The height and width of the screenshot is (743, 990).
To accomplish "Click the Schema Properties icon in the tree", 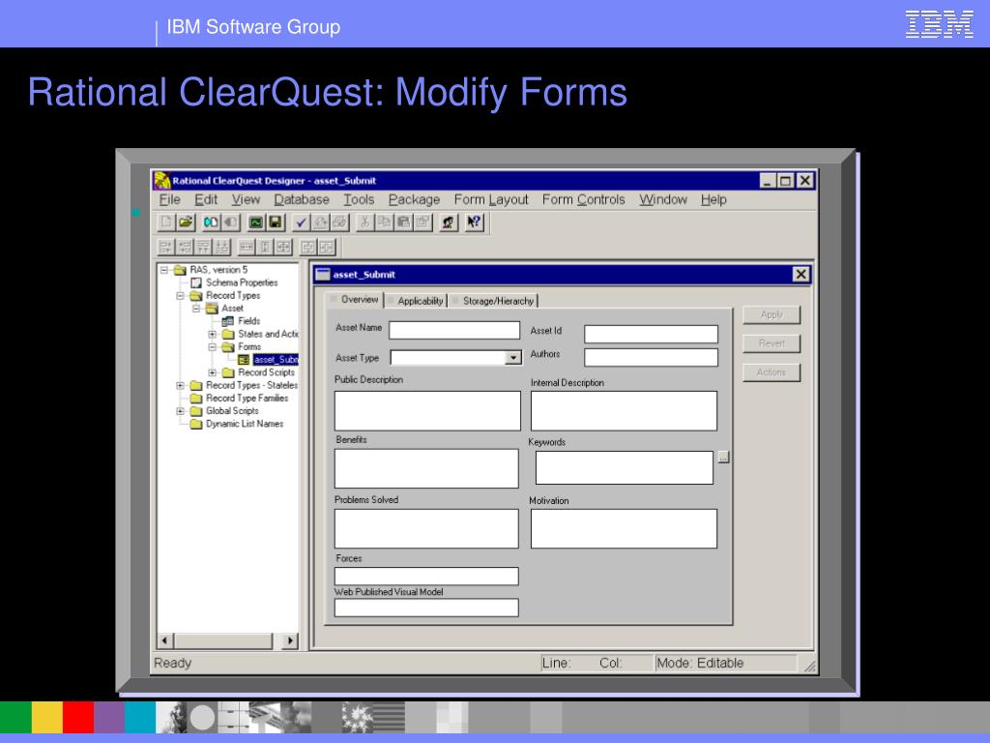I will coord(196,282).
